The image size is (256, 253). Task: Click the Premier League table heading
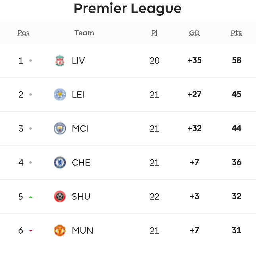click(128, 9)
